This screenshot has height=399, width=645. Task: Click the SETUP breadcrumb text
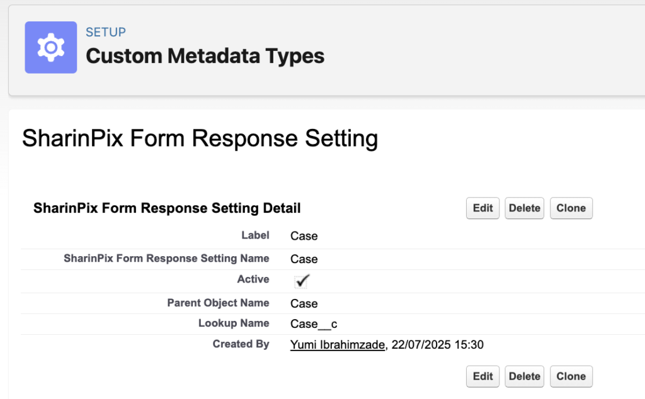click(106, 32)
